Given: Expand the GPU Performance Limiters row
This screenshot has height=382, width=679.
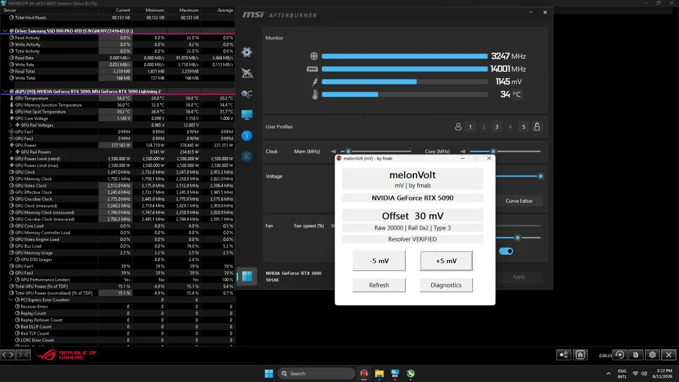Looking at the screenshot, I should (x=11, y=280).
